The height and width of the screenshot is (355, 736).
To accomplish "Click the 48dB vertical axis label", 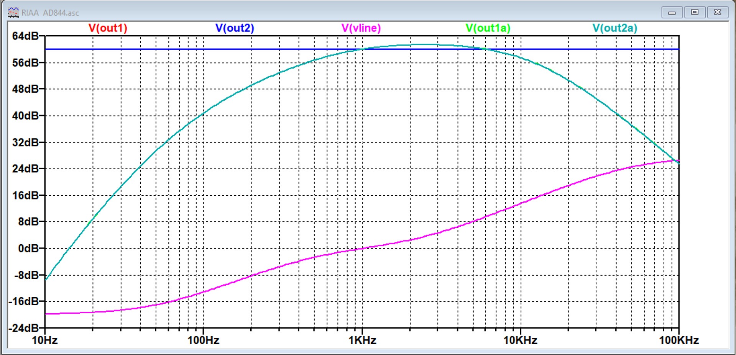I will pyautogui.click(x=25, y=89).
